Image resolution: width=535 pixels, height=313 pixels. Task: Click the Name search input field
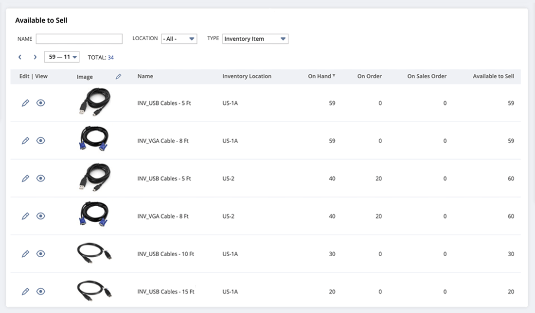[79, 39]
